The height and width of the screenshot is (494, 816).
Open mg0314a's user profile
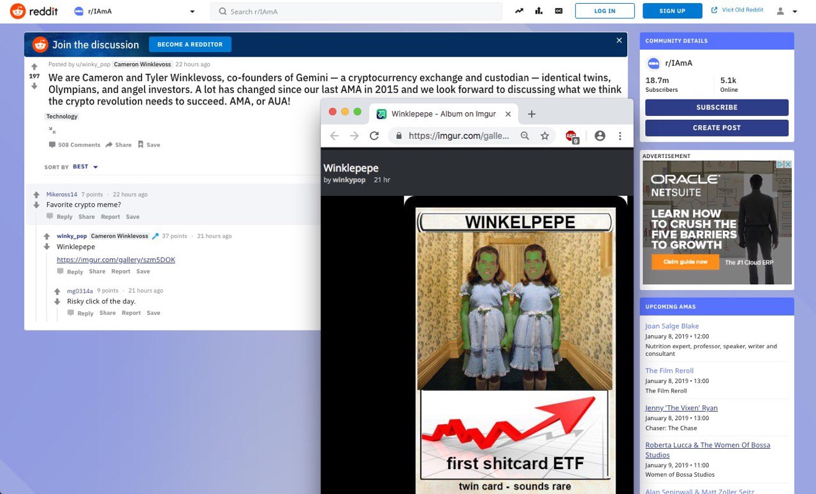click(80, 291)
